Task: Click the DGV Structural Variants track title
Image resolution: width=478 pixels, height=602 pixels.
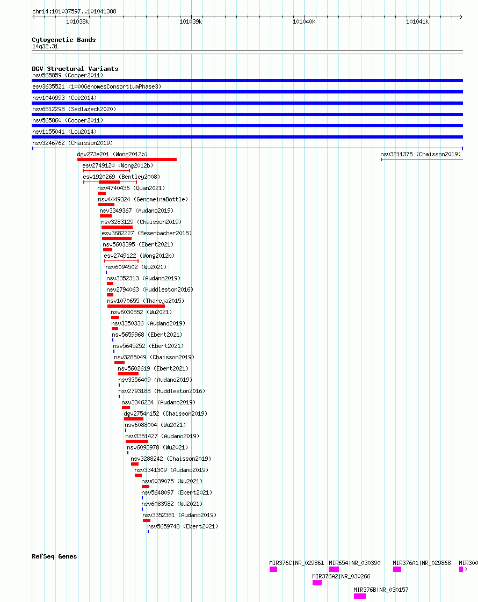Action: [x=75, y=69]
